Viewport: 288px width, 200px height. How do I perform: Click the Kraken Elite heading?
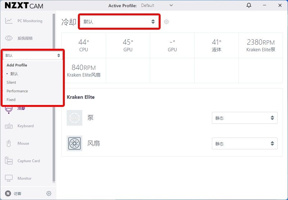point(81,97)
